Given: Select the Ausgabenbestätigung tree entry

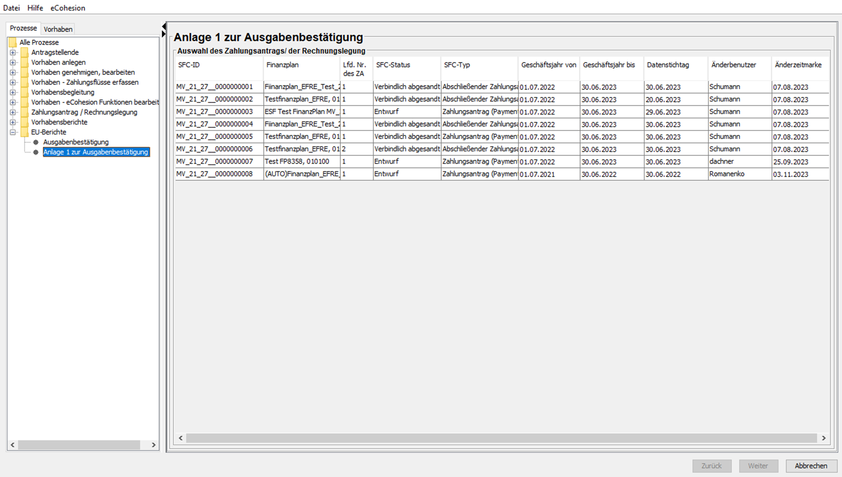Looking at the screenshot, I should pos(76,142).
